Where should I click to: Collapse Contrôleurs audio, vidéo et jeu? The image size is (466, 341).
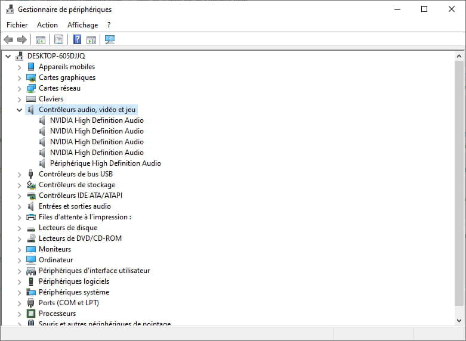click(x=19, y=110)
